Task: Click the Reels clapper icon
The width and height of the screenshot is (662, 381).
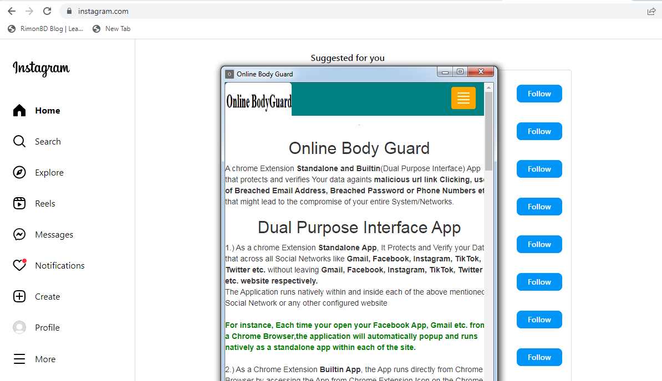Action: 19,203
